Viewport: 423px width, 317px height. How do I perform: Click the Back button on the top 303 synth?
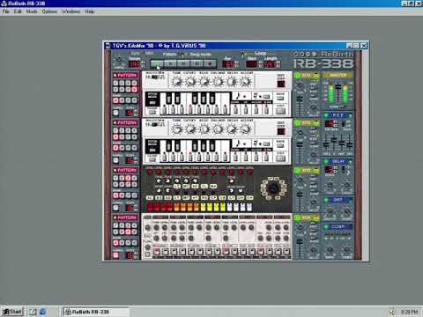point(280,99)
